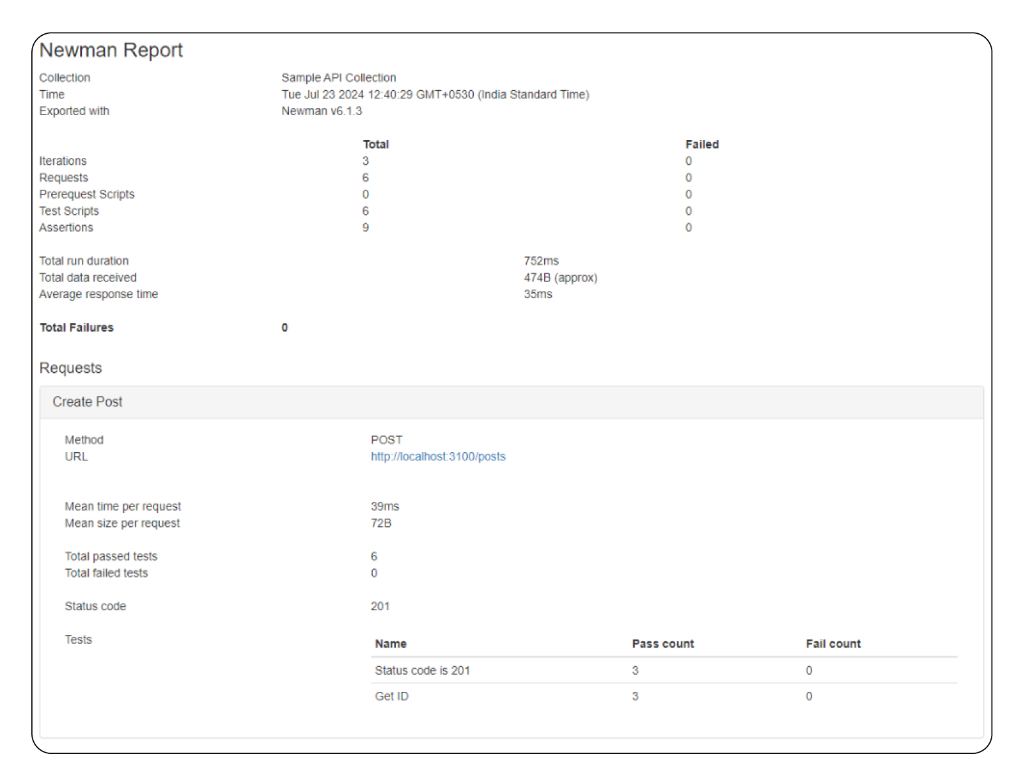Click the Failed column header
Viewport: 1023px width, 784px height.
(x=701, y=145)
